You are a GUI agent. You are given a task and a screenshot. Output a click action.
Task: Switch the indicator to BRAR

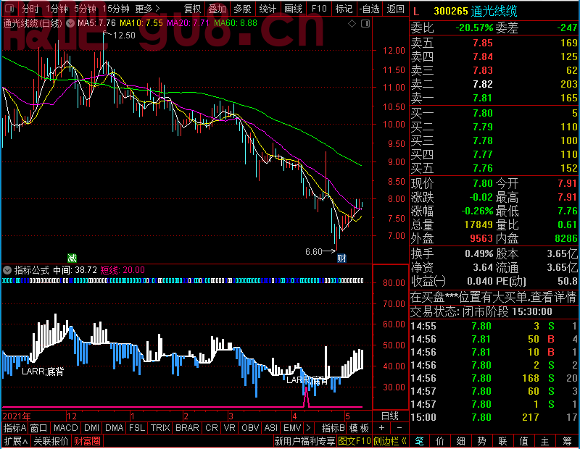tap(187, 428)
